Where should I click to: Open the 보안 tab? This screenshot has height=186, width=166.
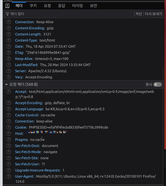point(93,5)
